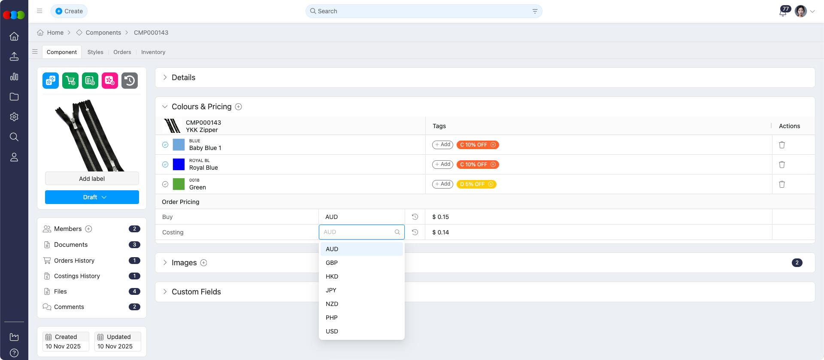This screenshot has height=360, width=824.
Task: Open the line chart icon at sidebar bottom
Action: 14,337
